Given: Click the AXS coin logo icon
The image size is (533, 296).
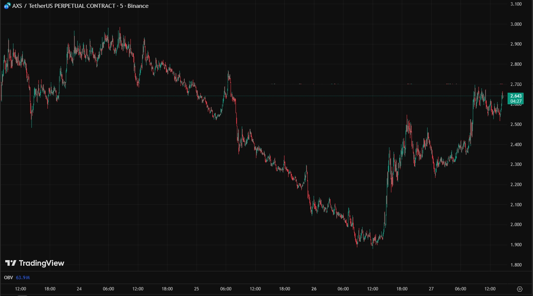Looking at the screenshot, I should (x=7, y=6).
